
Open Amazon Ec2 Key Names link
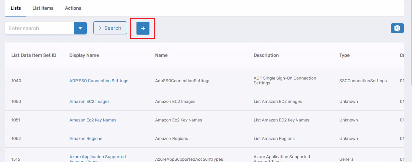(93, 120)
